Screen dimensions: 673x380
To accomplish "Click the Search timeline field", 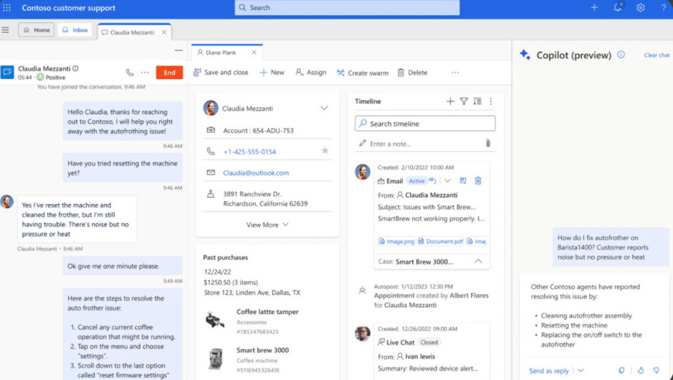I will (x=425, y=124).
